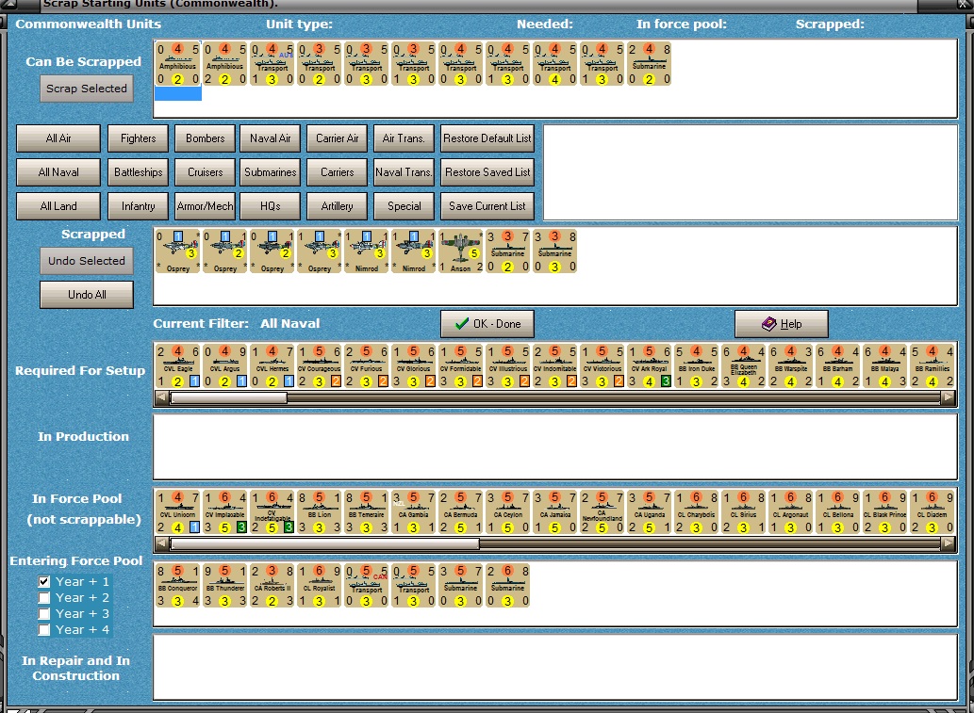Select the Anson aircraft unit in Scrapped

coord(460,251)
